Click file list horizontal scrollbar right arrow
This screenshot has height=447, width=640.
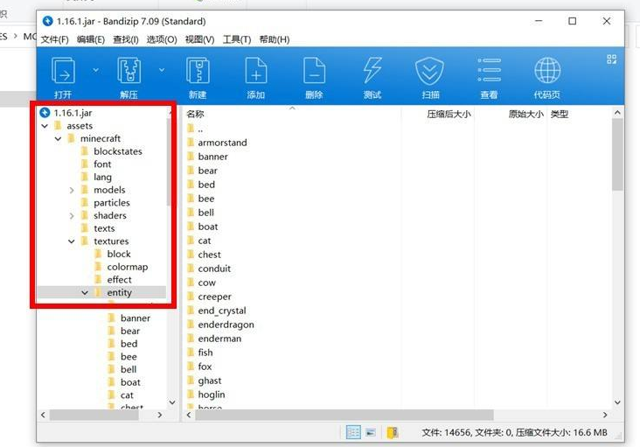click(x=605, y=416)
